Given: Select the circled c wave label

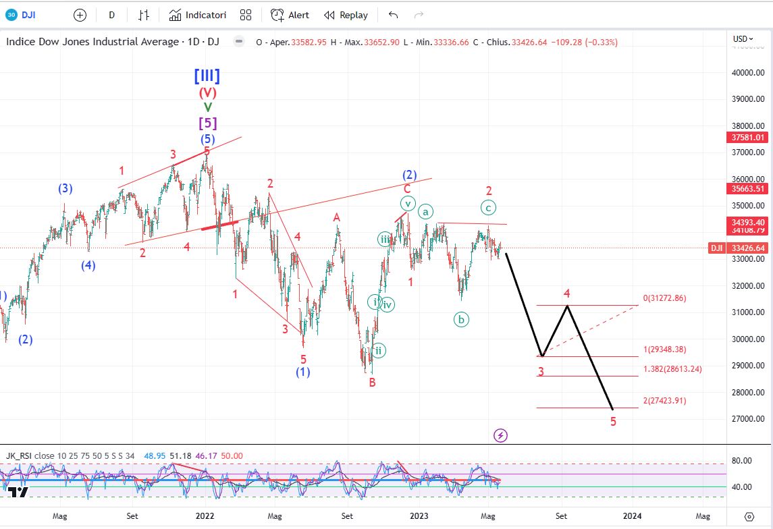Looking at the screenshot, I should 488,208.
